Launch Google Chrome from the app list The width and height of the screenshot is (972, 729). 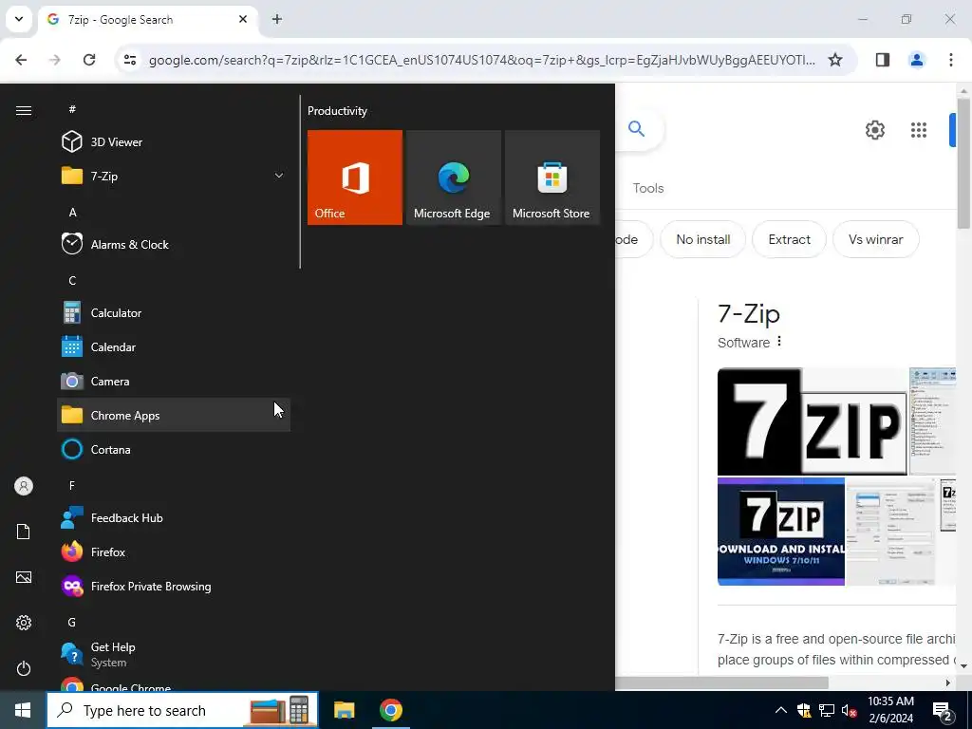174,684
